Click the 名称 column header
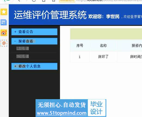The height and width of the screenshot is (117, 142). pos(103,46)
